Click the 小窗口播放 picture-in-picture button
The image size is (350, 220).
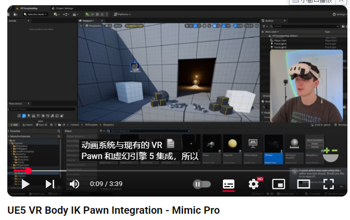[312, 2]
